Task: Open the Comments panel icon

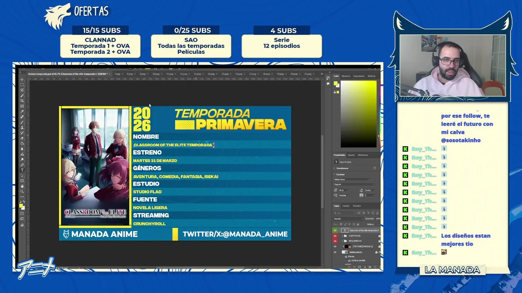Action: 328,84
